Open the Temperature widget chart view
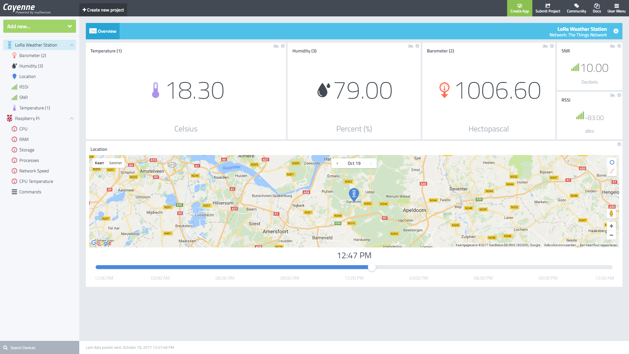Image resolution: width=629 pixels, height=354 pixels. (276, 46)
